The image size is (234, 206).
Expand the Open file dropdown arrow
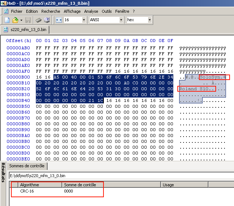tap(21, 20)
